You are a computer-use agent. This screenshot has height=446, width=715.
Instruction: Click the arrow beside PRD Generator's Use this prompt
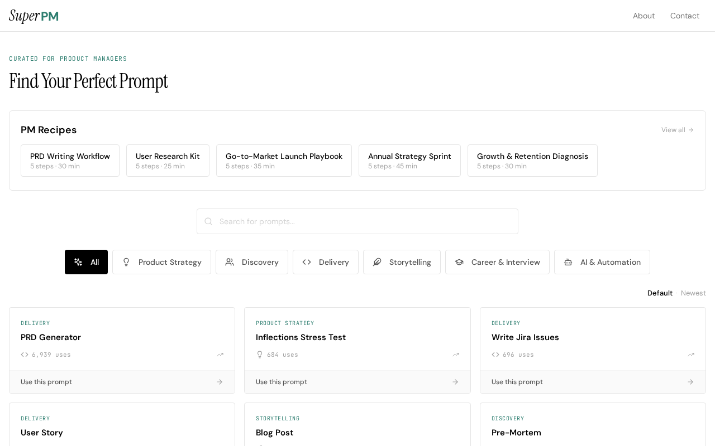pyautogui.click(x=220, y=382)
